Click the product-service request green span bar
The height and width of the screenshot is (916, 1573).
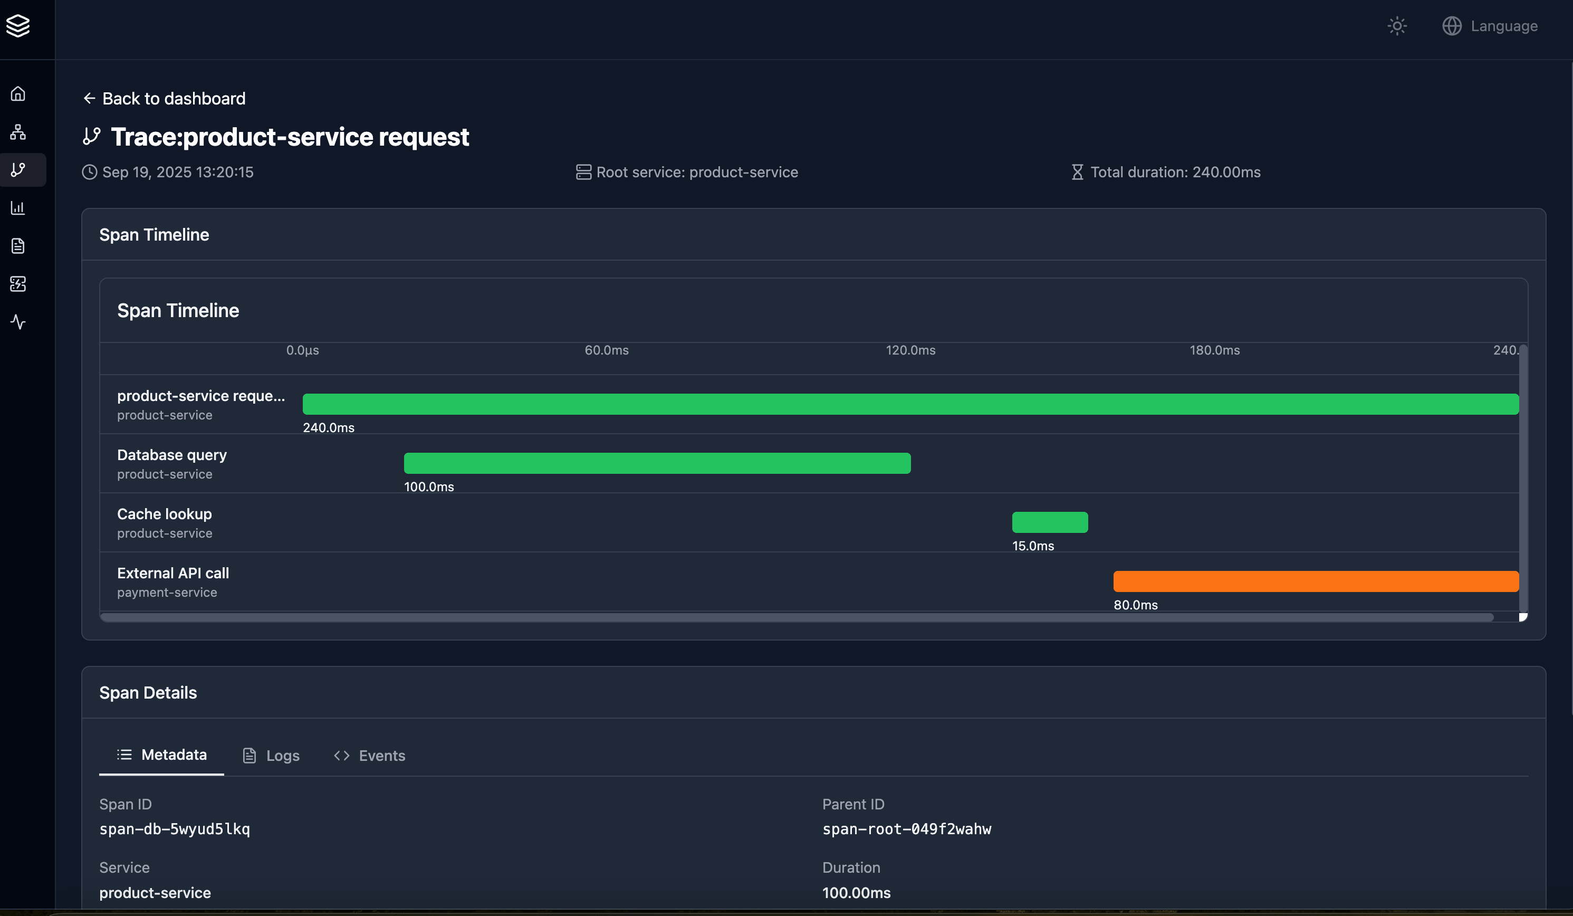[x=910, y=404]
